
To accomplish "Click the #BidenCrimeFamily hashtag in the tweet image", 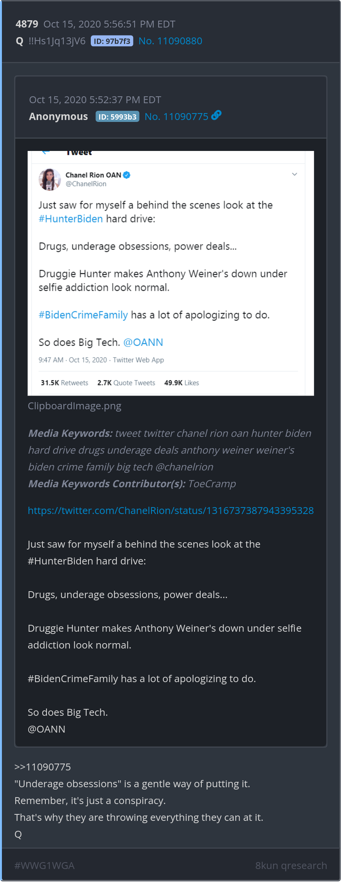I will tap(83, 315).
